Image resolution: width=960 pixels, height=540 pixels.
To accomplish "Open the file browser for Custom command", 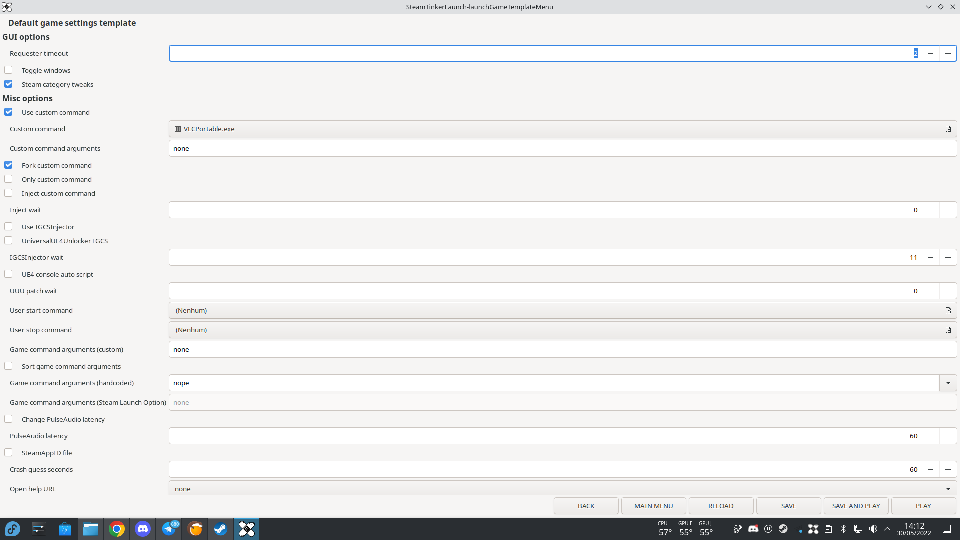I will [948, 129].
